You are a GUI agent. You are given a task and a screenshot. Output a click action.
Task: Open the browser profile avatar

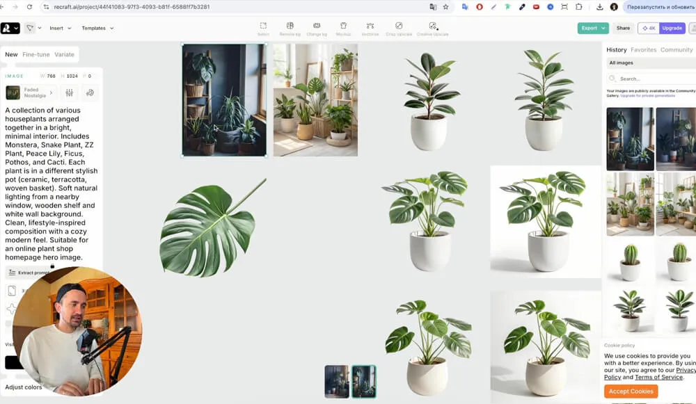click(x=614, y=7)
